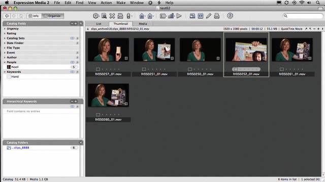Collapse the People field
The image size is (325, 182).
point(5,62)
